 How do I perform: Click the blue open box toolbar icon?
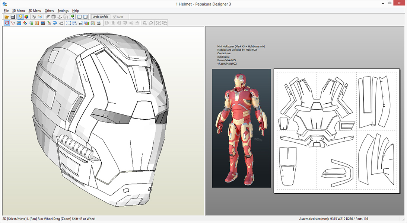pyautogui.click(x=40, y=17)
